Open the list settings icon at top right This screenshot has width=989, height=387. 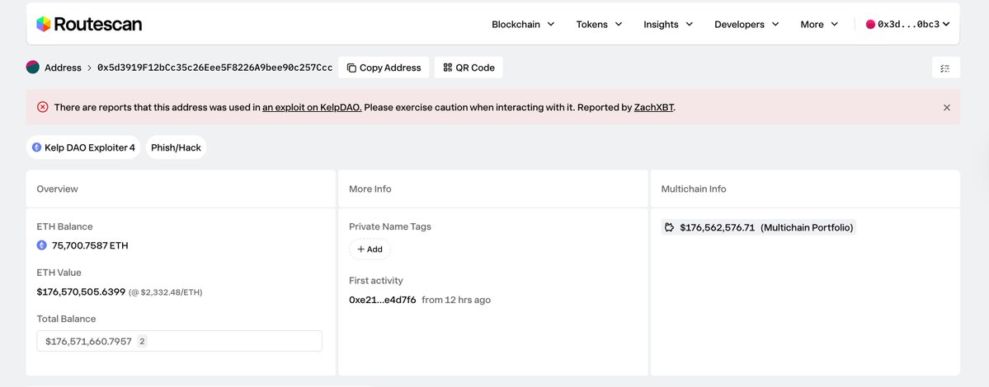click(945, 68)
